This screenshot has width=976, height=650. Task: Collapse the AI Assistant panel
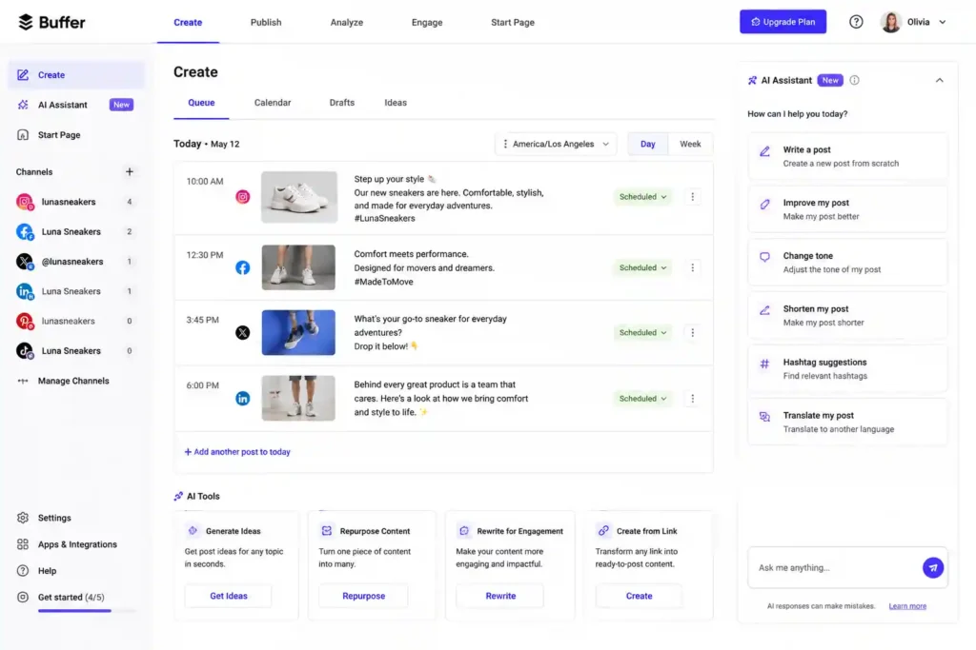pos(939,80)
